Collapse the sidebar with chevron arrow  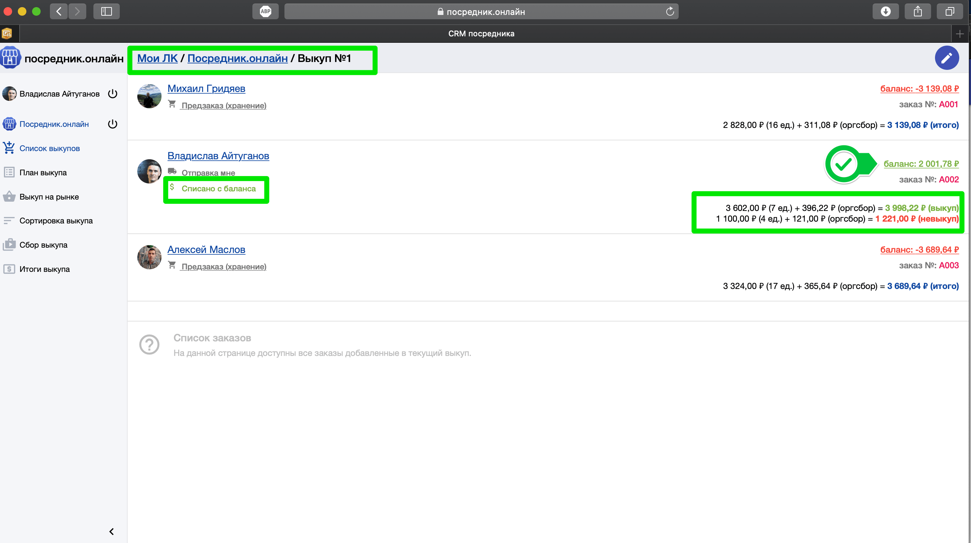click(x=112, y=531)
